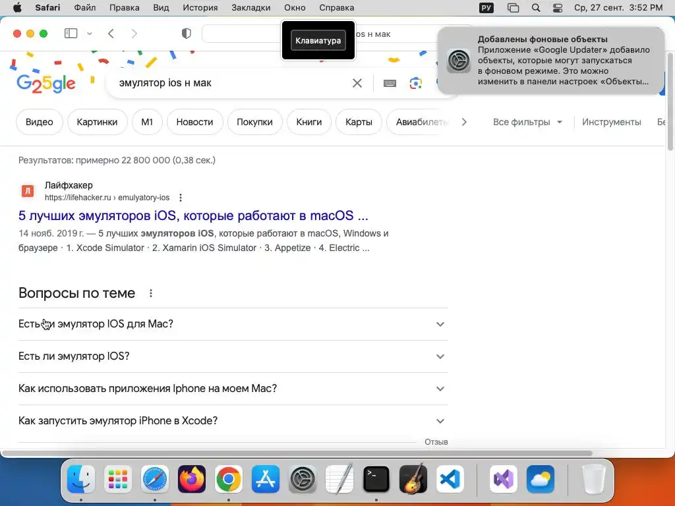Viewport: 675px width, 506px height.
Task: Open Safari from the Dock
Action: pyautogui.click(x=155, y=479)
